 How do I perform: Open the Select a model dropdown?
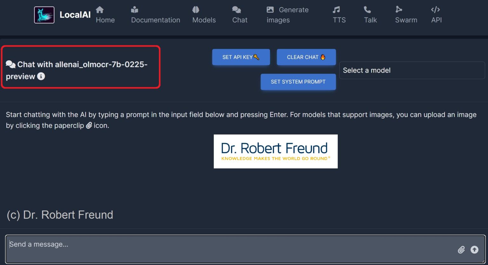(412, 70)
